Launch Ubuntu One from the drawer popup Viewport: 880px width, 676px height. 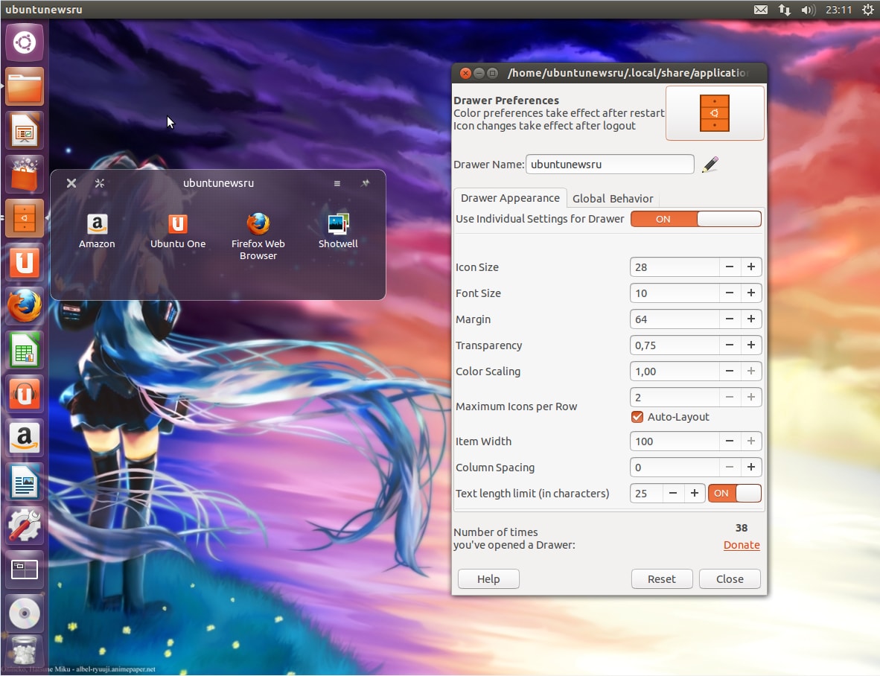[178, 231]
